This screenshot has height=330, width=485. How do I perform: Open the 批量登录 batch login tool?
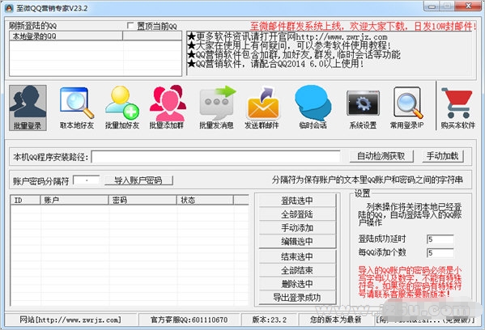(x=28, y=108)
